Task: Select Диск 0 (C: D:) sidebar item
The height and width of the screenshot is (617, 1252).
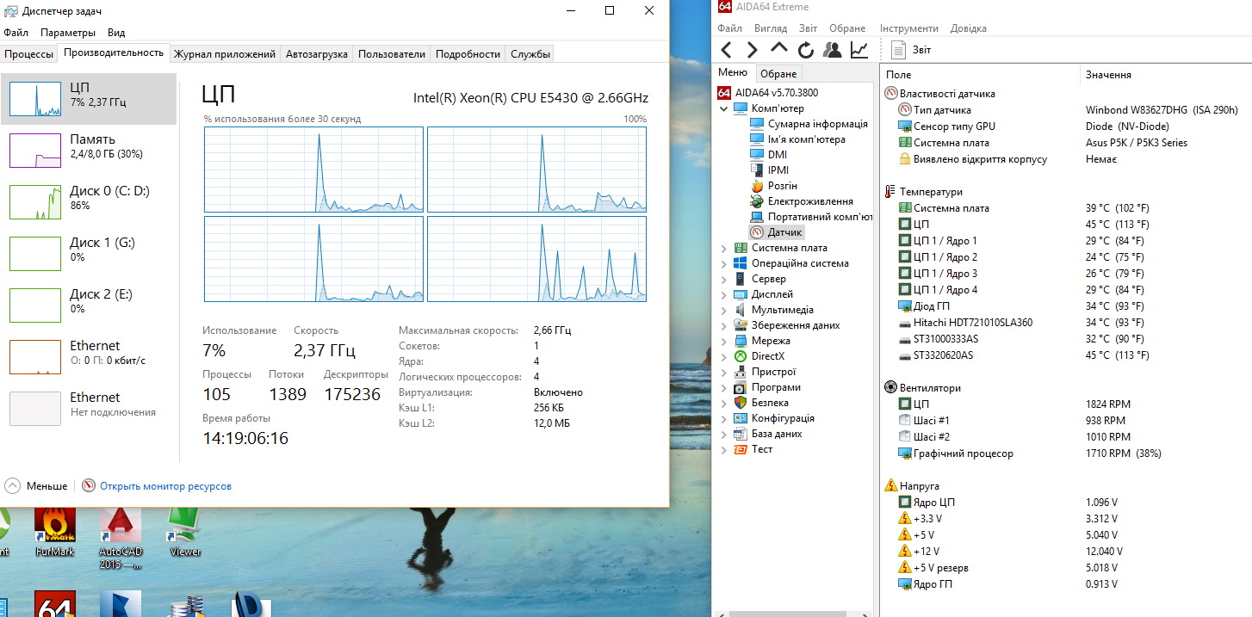Action: (x=90, y=202)
